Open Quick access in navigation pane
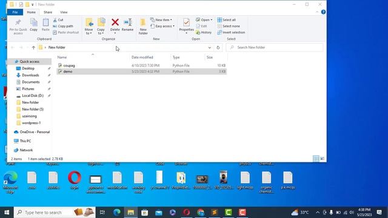The image size is (388, 218). pos(30,62)
